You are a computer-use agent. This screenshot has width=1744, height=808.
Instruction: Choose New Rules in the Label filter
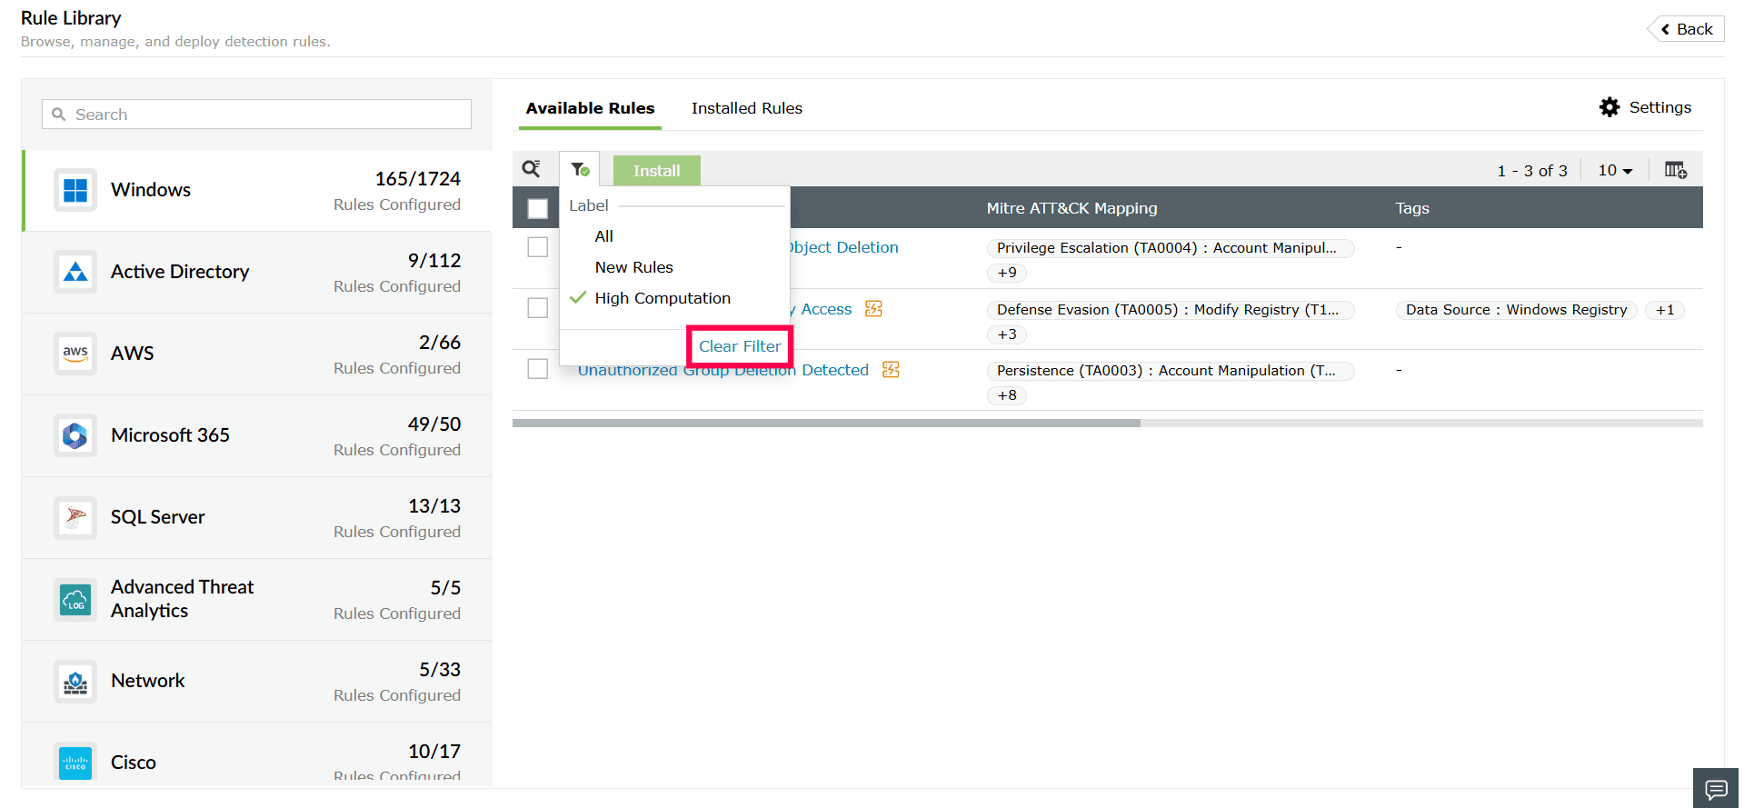coord(634,267)
